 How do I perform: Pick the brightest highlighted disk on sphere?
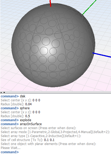coord(44,51)
